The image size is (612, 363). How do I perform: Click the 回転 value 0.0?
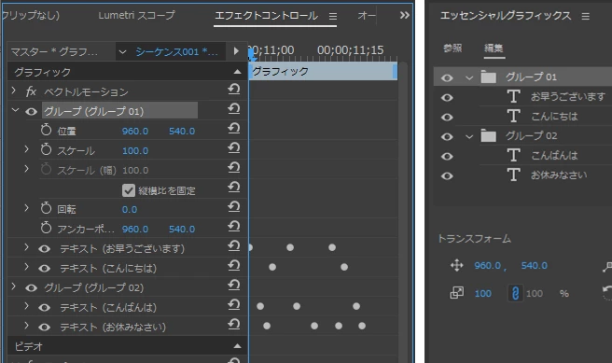(130, 210)
